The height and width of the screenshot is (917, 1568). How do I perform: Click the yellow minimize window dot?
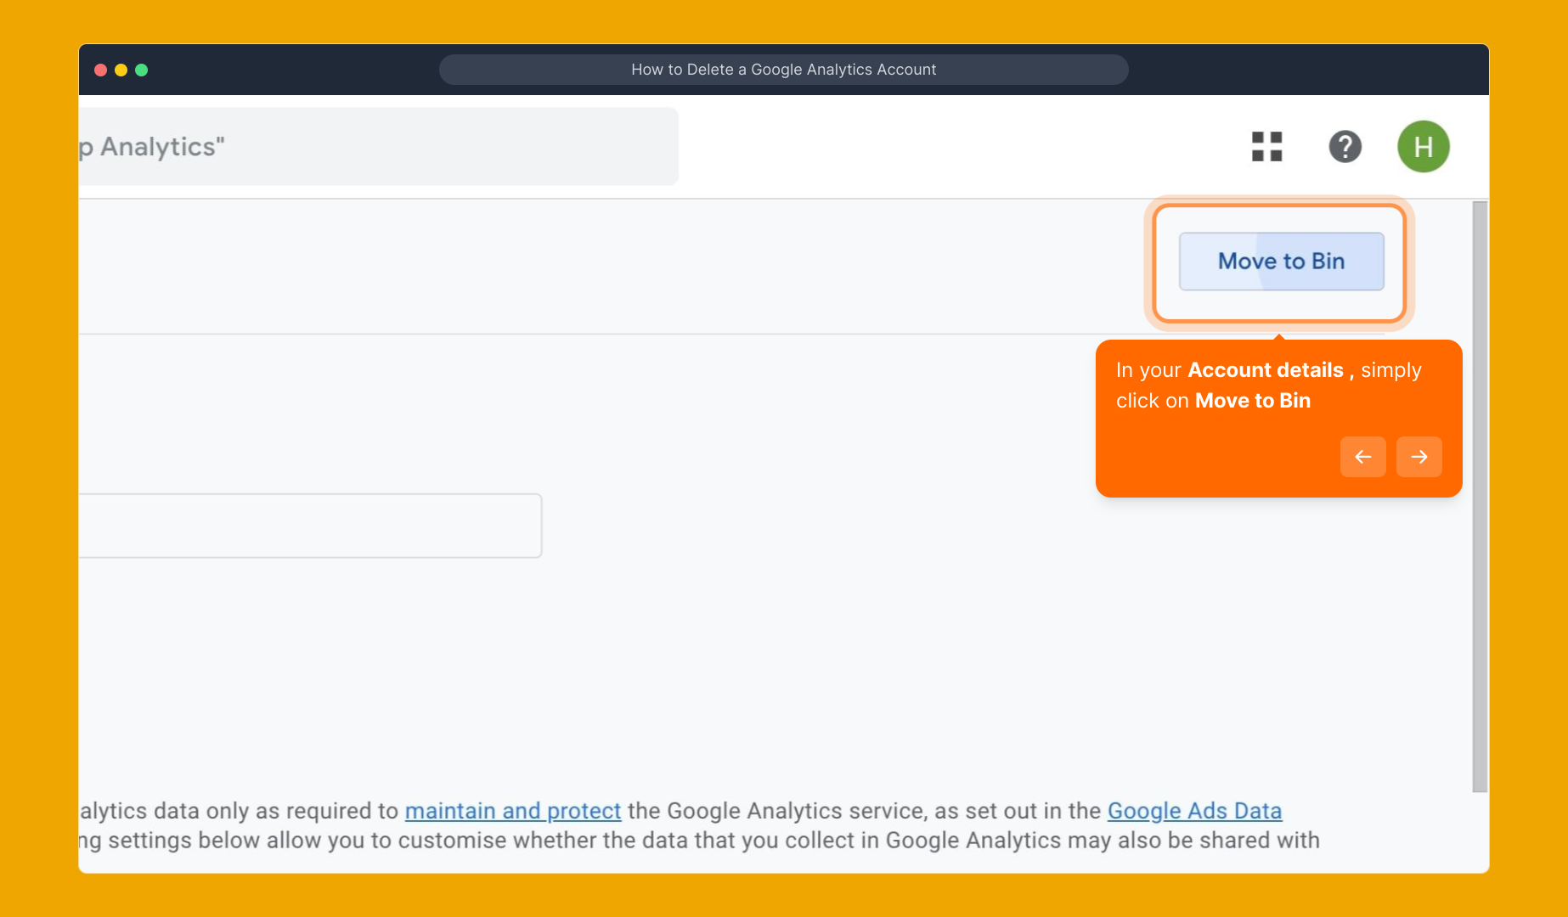coord(121,70)
